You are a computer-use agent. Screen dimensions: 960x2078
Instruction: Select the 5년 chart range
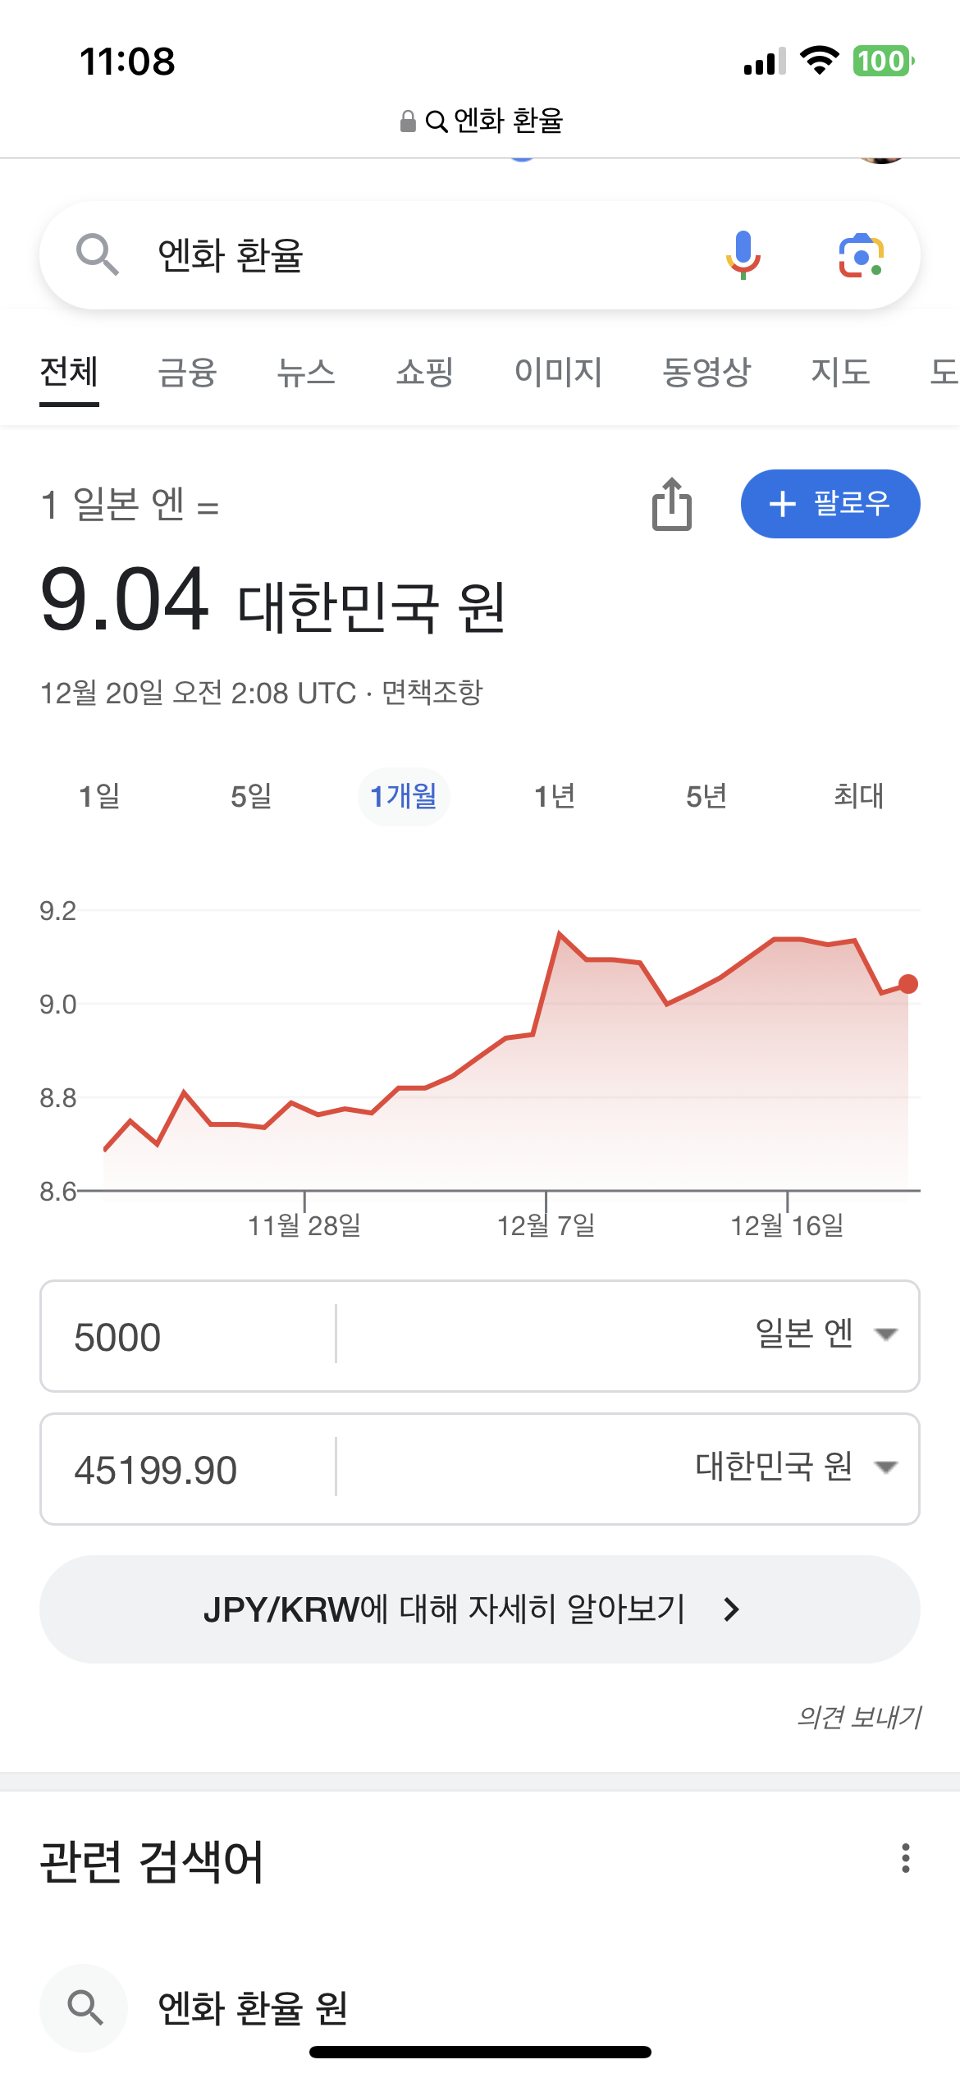(706, 796)
